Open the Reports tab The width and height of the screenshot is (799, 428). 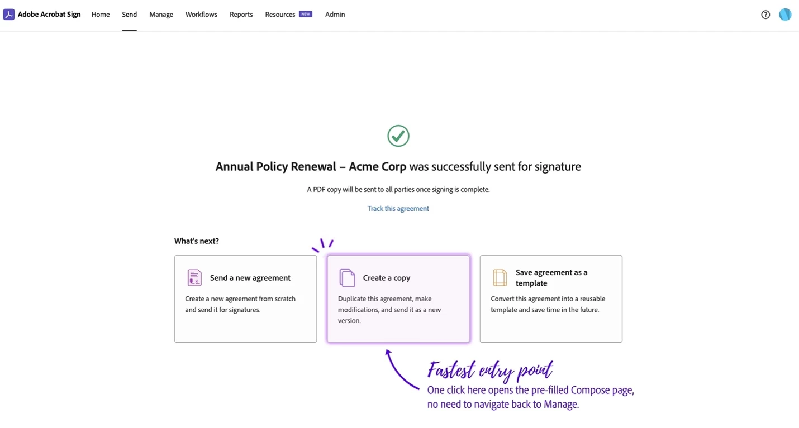point(241,15)
